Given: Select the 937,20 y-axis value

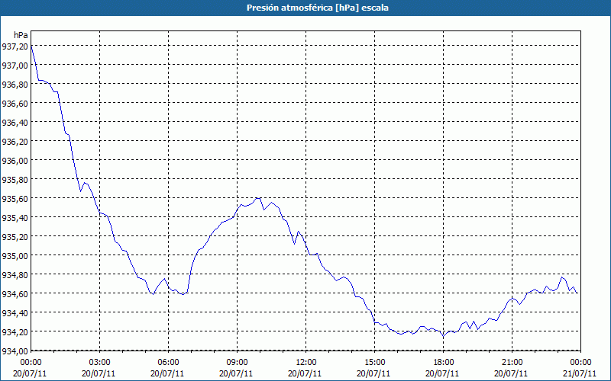Looking at the screenshot, I should tap(15, 46).
